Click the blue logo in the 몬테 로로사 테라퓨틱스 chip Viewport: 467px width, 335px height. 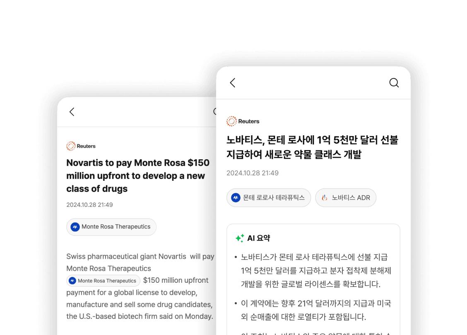pos(236,198)
